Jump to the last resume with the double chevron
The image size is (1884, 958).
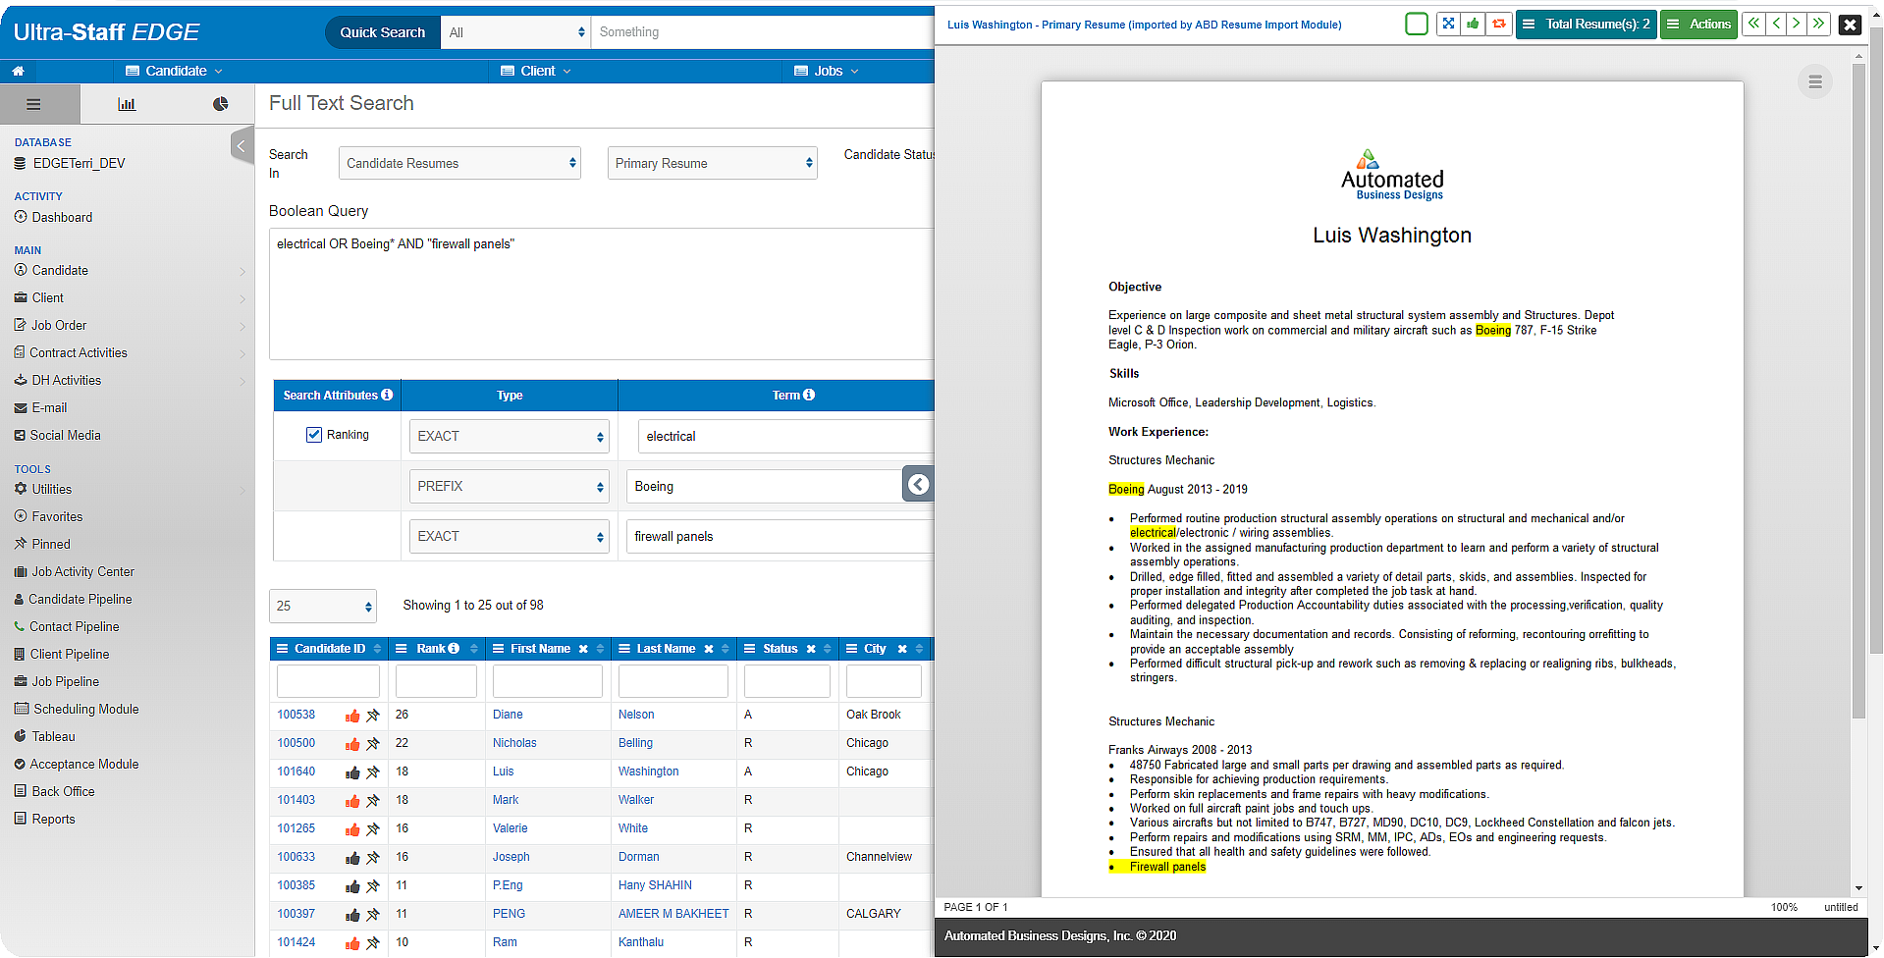click(x=1818, y=24)
